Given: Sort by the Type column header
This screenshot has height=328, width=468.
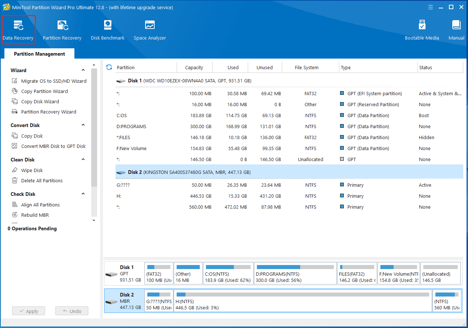Looking at the screenshot, I should (x=378, y=67).
